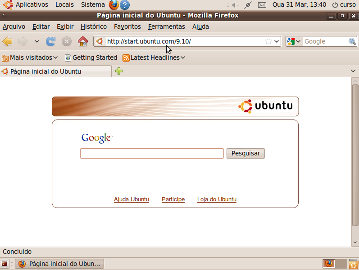
Task: Open the curso user session menu
Action: pyautogui.click(x=344, y=4)
